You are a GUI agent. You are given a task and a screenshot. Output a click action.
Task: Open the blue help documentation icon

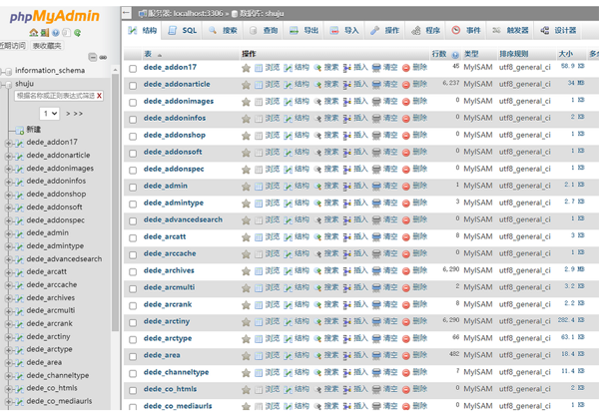[x=56, y=33]
